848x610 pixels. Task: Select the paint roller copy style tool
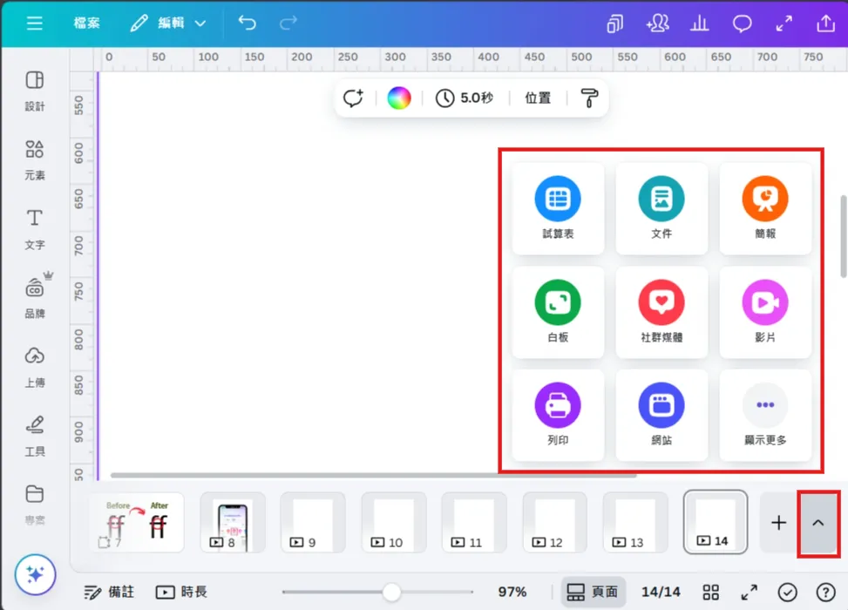point(589,98)
